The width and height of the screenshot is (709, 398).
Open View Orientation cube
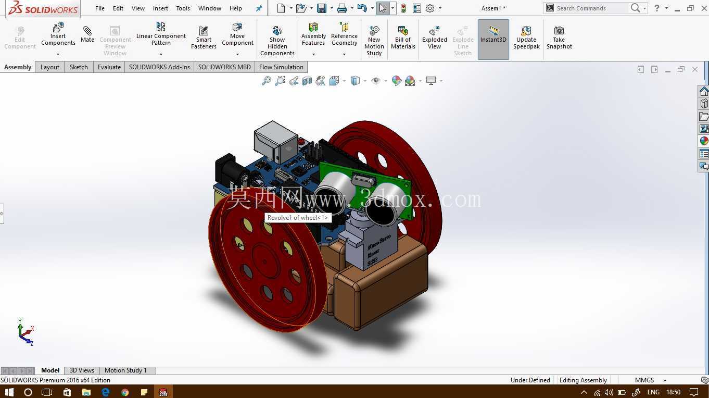[334, 81]
